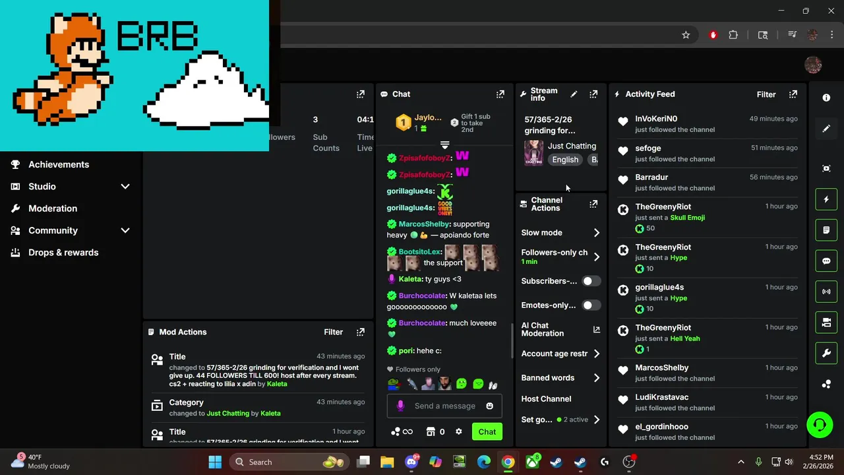Toggle the broadcast signal widget in right sidebar

click(826, 292)
